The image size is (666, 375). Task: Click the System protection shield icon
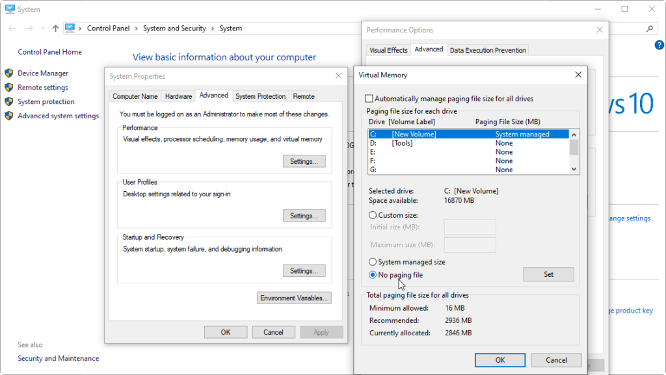coord(9,101)
